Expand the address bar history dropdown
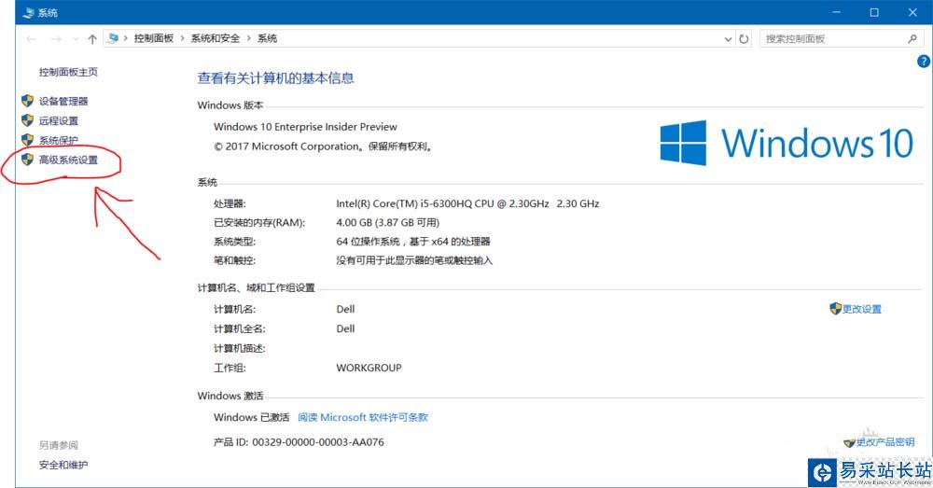Viewport: 933px width, 488px height. point(728,39)
